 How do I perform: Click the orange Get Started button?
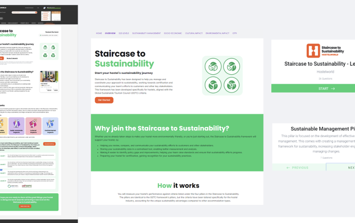coord(104,100)
